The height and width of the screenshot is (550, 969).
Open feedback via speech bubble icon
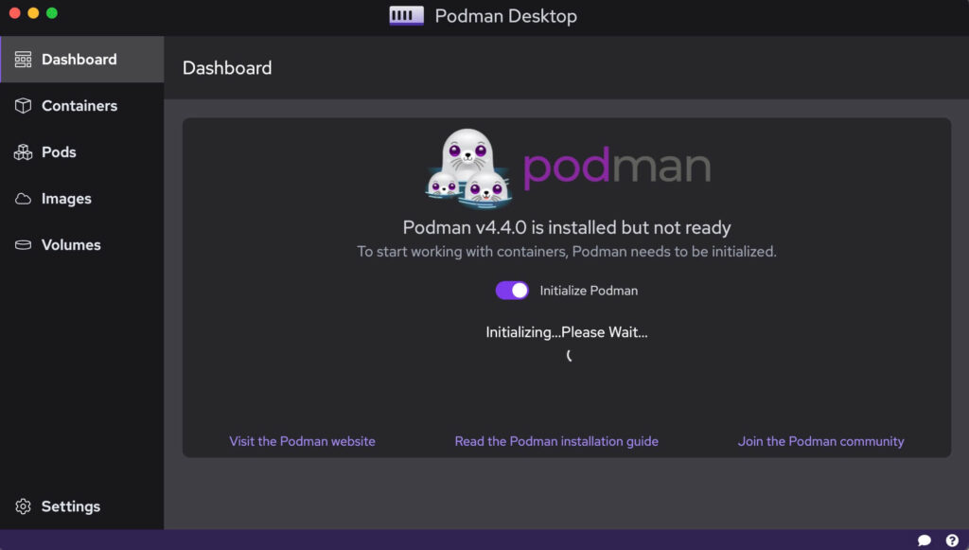click(x=925, y=541)
